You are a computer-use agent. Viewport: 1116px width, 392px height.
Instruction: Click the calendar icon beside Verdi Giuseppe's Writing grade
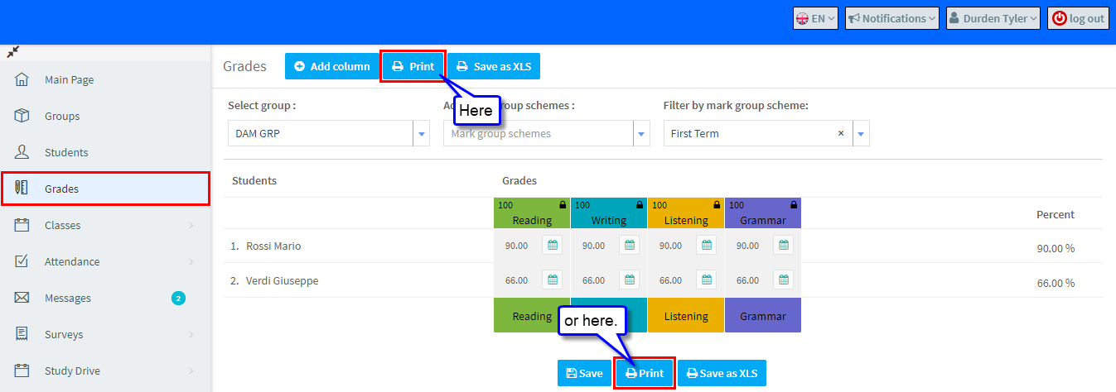coord(630,280)
